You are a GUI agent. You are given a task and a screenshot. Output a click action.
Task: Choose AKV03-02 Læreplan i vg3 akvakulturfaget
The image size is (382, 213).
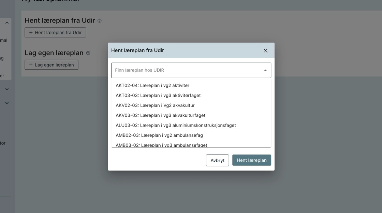(x=161, y=115)
